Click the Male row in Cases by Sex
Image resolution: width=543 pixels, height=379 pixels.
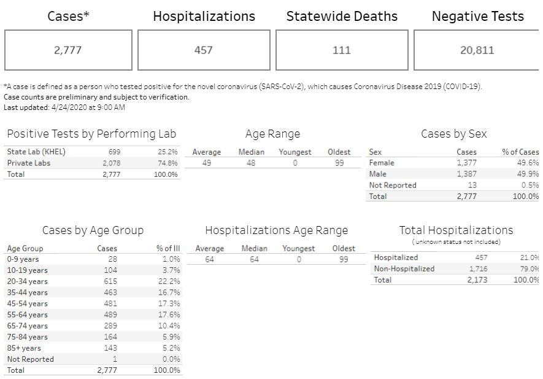[378, 174]
